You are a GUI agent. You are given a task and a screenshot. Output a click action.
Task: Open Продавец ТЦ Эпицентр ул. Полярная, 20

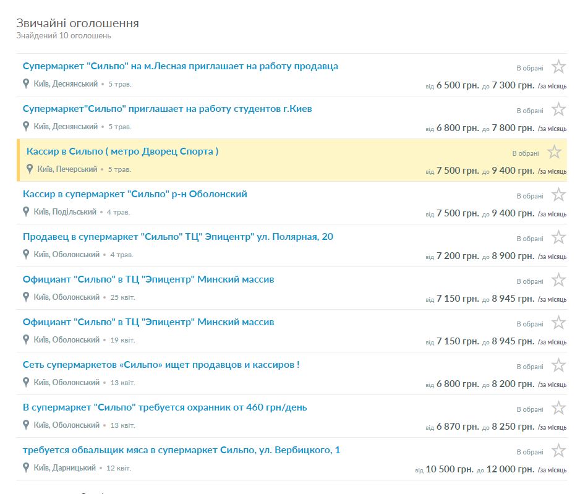(178, 237)
